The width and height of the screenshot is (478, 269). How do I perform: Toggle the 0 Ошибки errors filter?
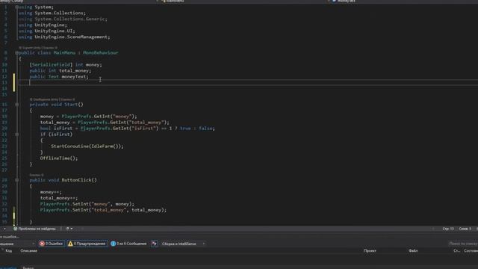[52, 244]
